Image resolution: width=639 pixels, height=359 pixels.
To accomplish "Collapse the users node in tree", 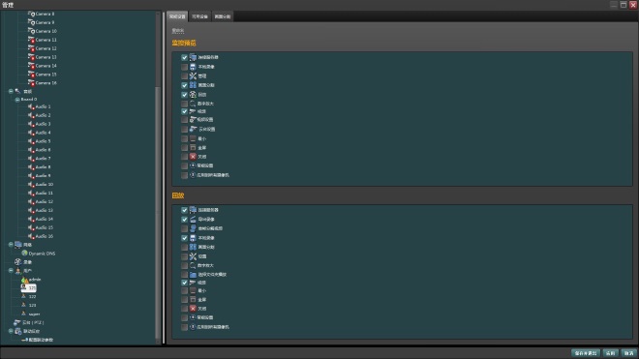I will tap(11, 271).
